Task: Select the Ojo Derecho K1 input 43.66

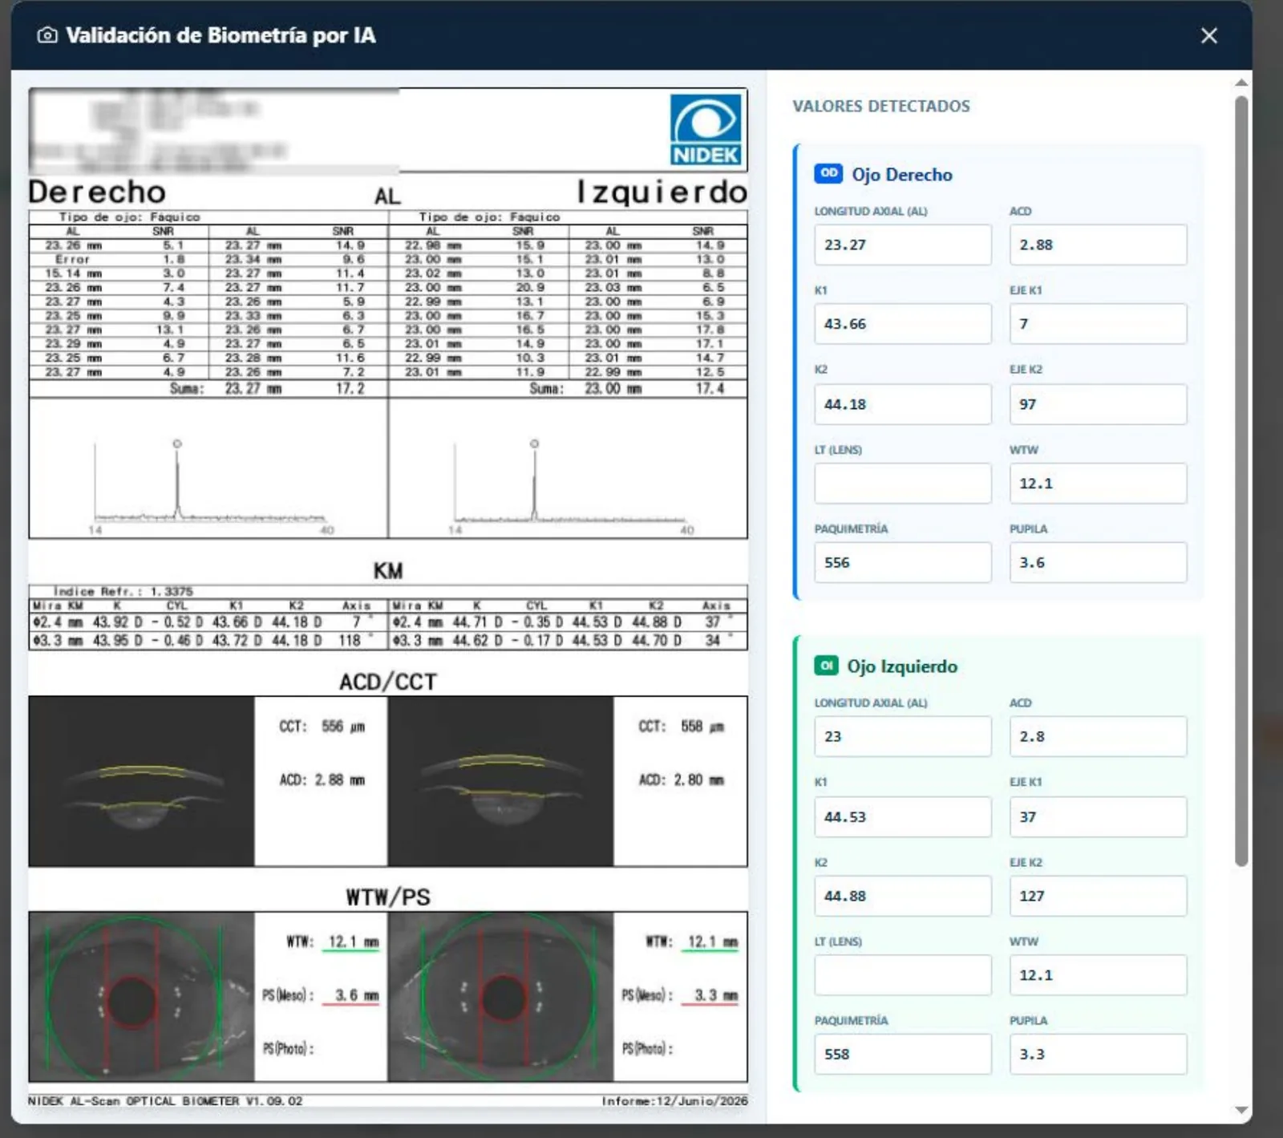Action: tap(903, 324)
